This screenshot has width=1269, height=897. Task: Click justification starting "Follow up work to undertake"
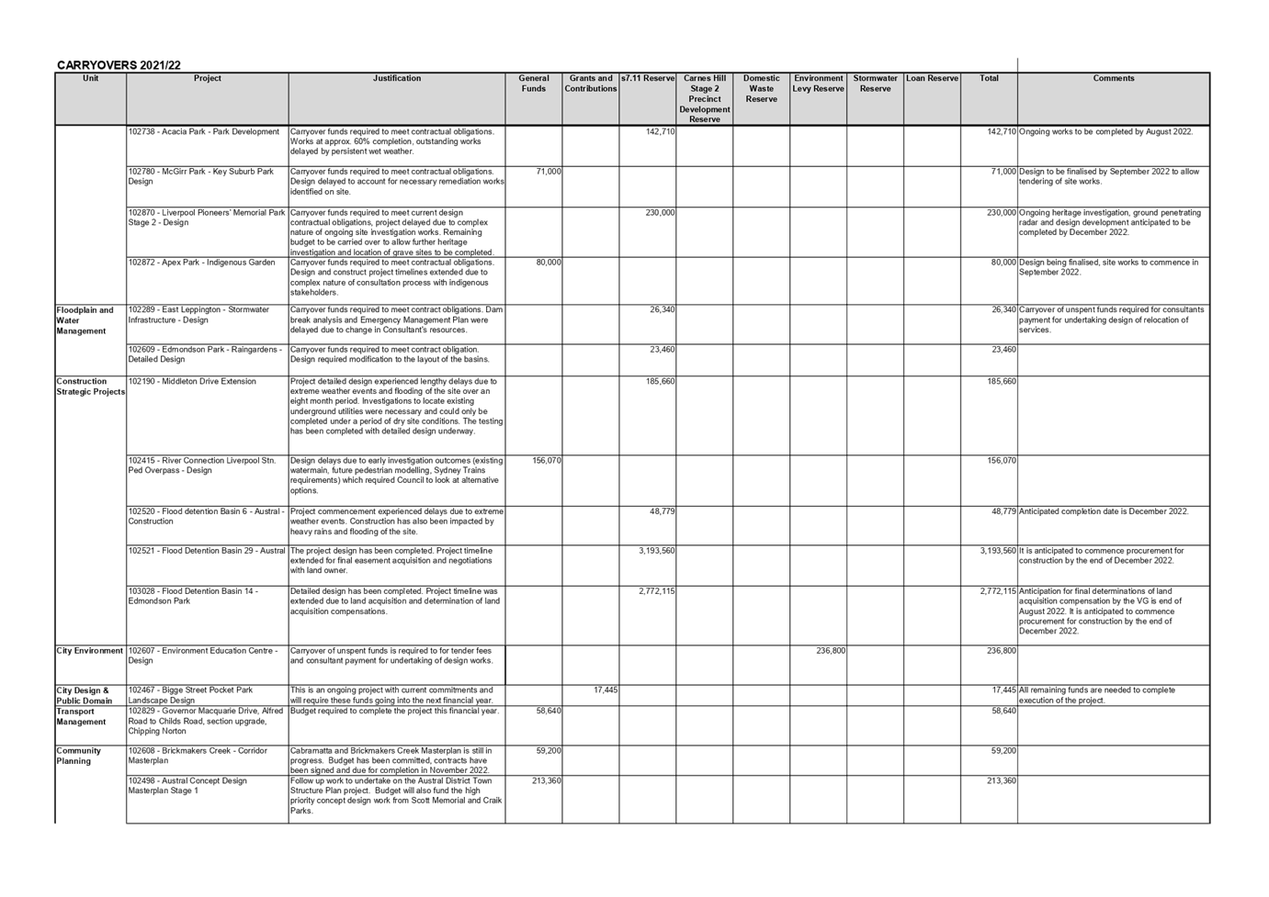(396, 796)
